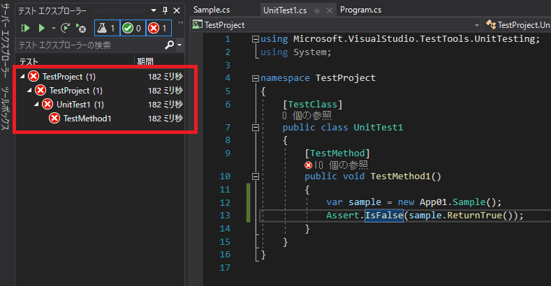The image size is (551, 286).
Task: Click the test status icon above TestMethod1 code
Action: 308,165
